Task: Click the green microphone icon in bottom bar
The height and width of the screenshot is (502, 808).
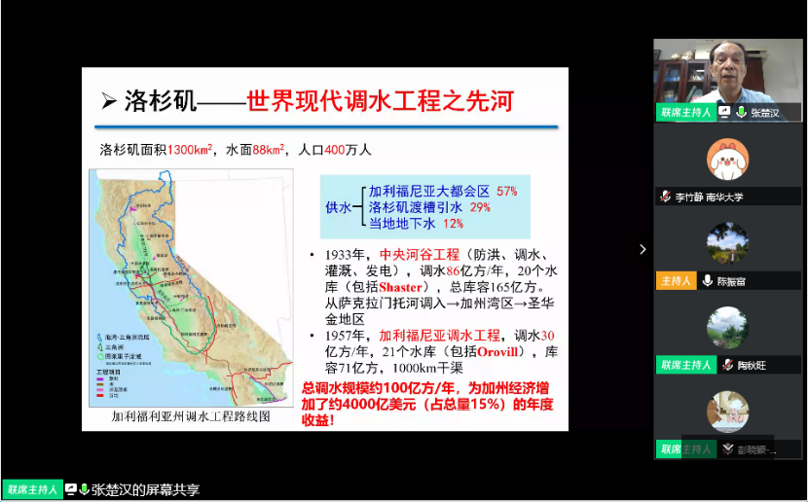Action: (x=85, y=489)
